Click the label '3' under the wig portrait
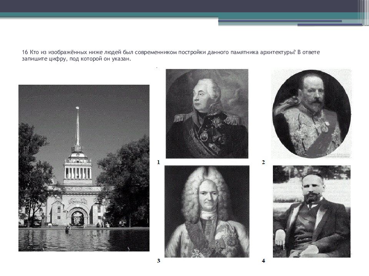 click(159, 261)
